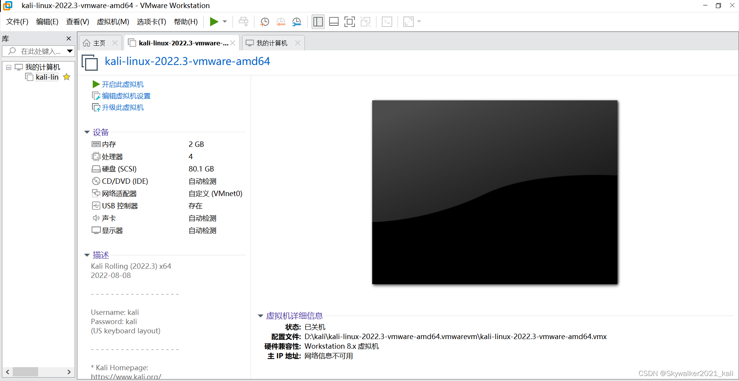This screenshot has height=381, width=739.
Task: Click the .vmx configuration file path
Action: point(455,336)
